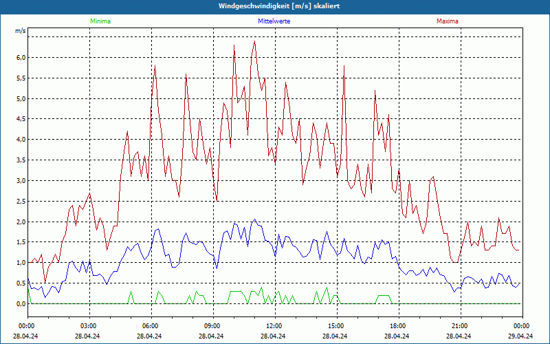550x344 pixels.
Task: Click the 3,0 y-axis value
Action: 22,181
